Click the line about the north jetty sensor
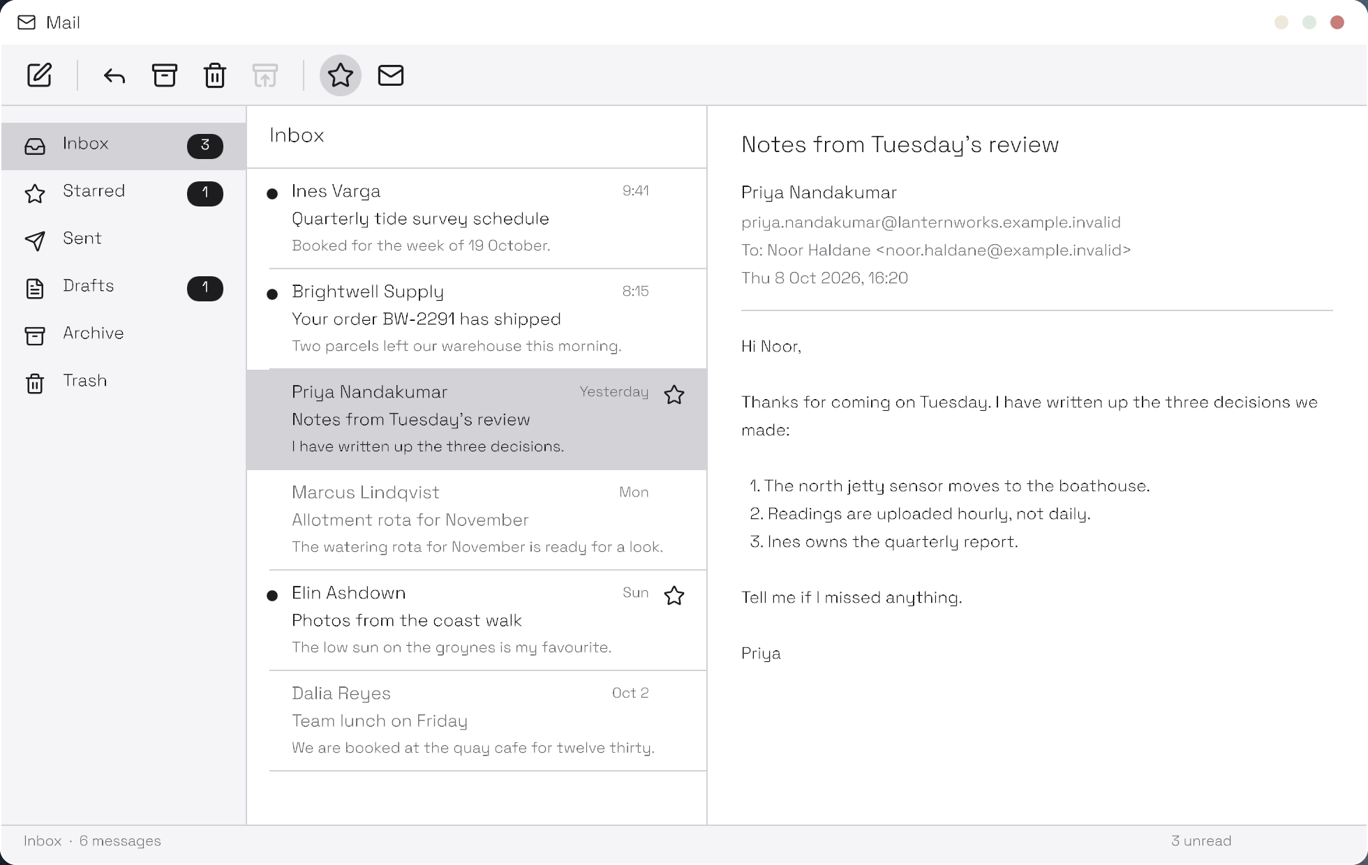This screenshot has height=865, width=1368. [950, 486]
